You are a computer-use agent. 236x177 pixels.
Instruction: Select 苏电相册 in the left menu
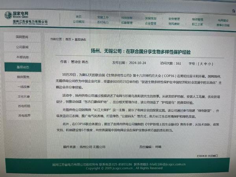[x=22, y=106]
